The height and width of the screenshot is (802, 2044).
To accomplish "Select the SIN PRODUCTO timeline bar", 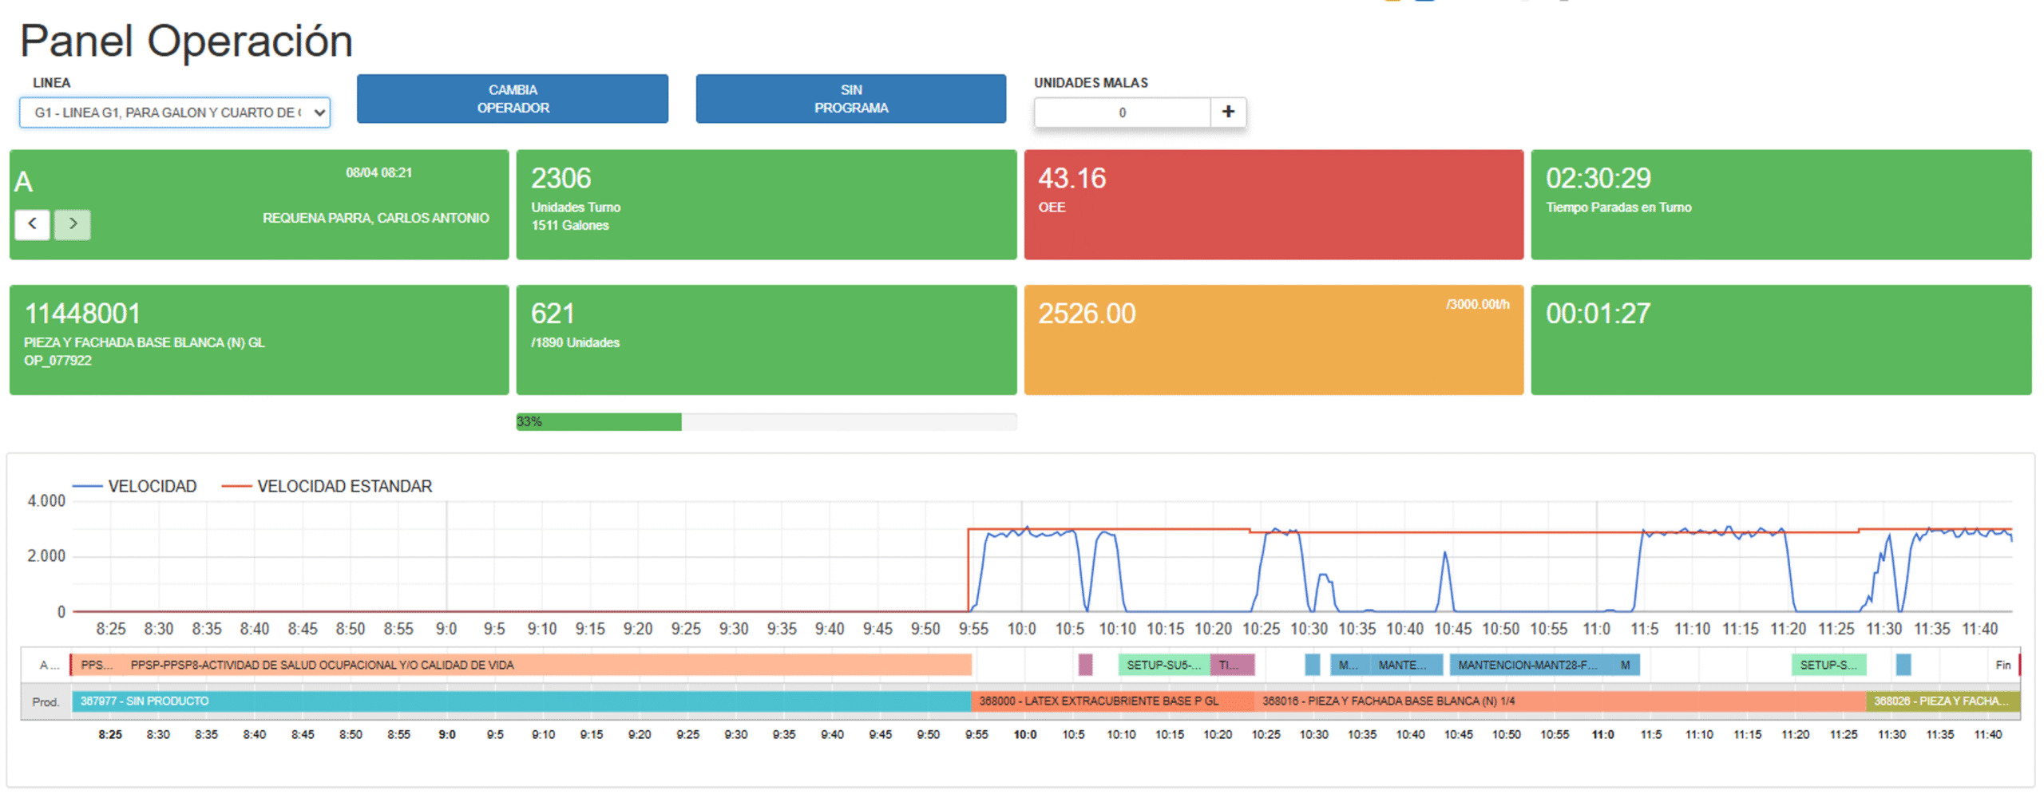I will tap(521, 701).
